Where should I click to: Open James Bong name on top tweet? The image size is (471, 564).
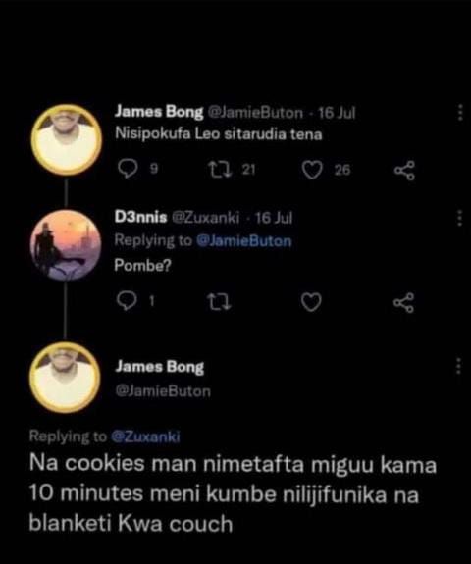click(159, 112)
